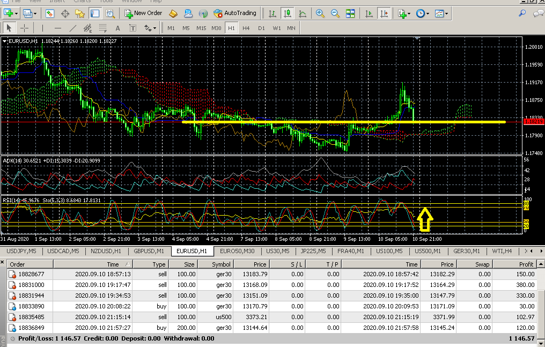Tile chart windows with grid icon
545x347 pixels.
[x=350, y=13]
